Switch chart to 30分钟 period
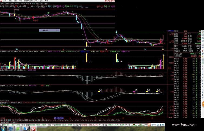The height and width of the screenshot is (131, 204). [23, 4]
